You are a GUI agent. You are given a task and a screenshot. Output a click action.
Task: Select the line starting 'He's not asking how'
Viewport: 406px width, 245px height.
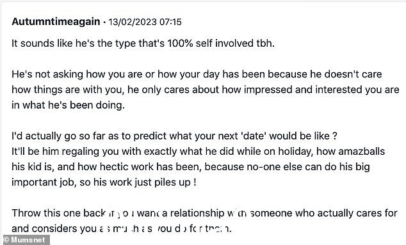coord(197,74)
